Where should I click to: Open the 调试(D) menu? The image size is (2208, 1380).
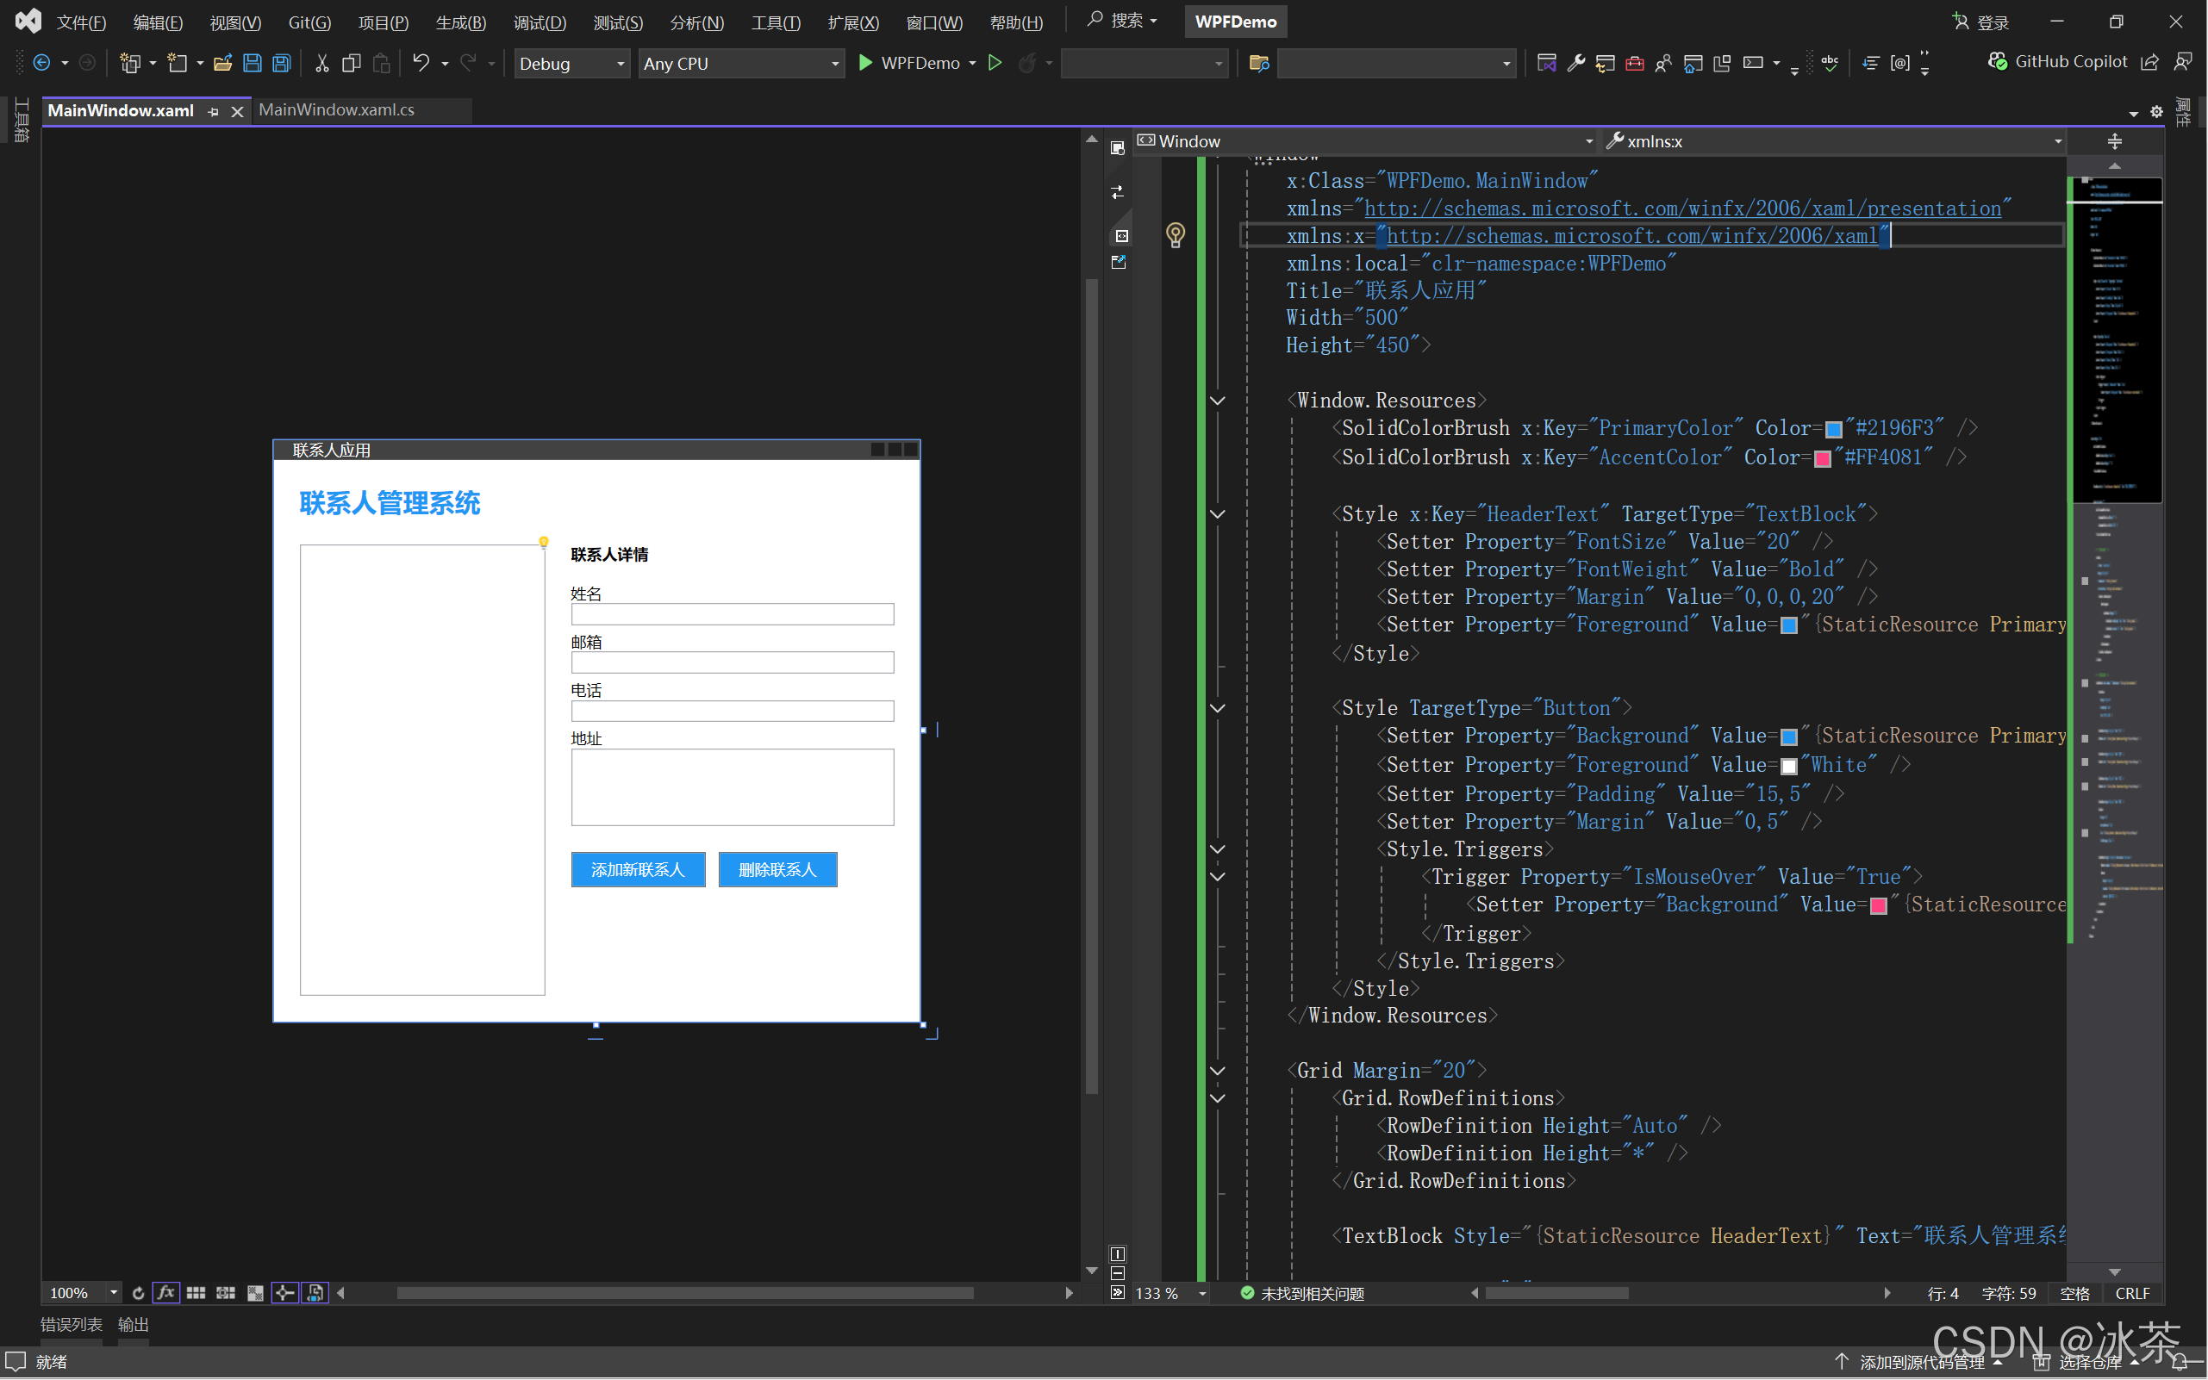(x=540, y=22)
